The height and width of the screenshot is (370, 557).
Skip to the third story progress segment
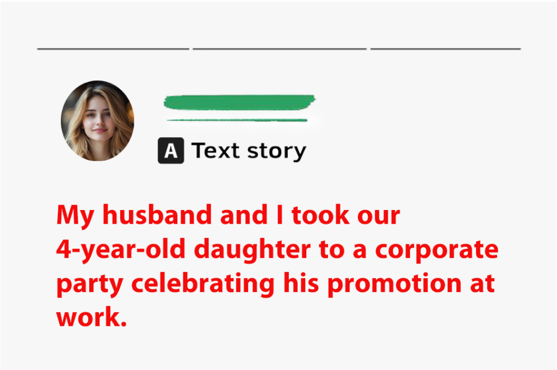tap(446, 48)
